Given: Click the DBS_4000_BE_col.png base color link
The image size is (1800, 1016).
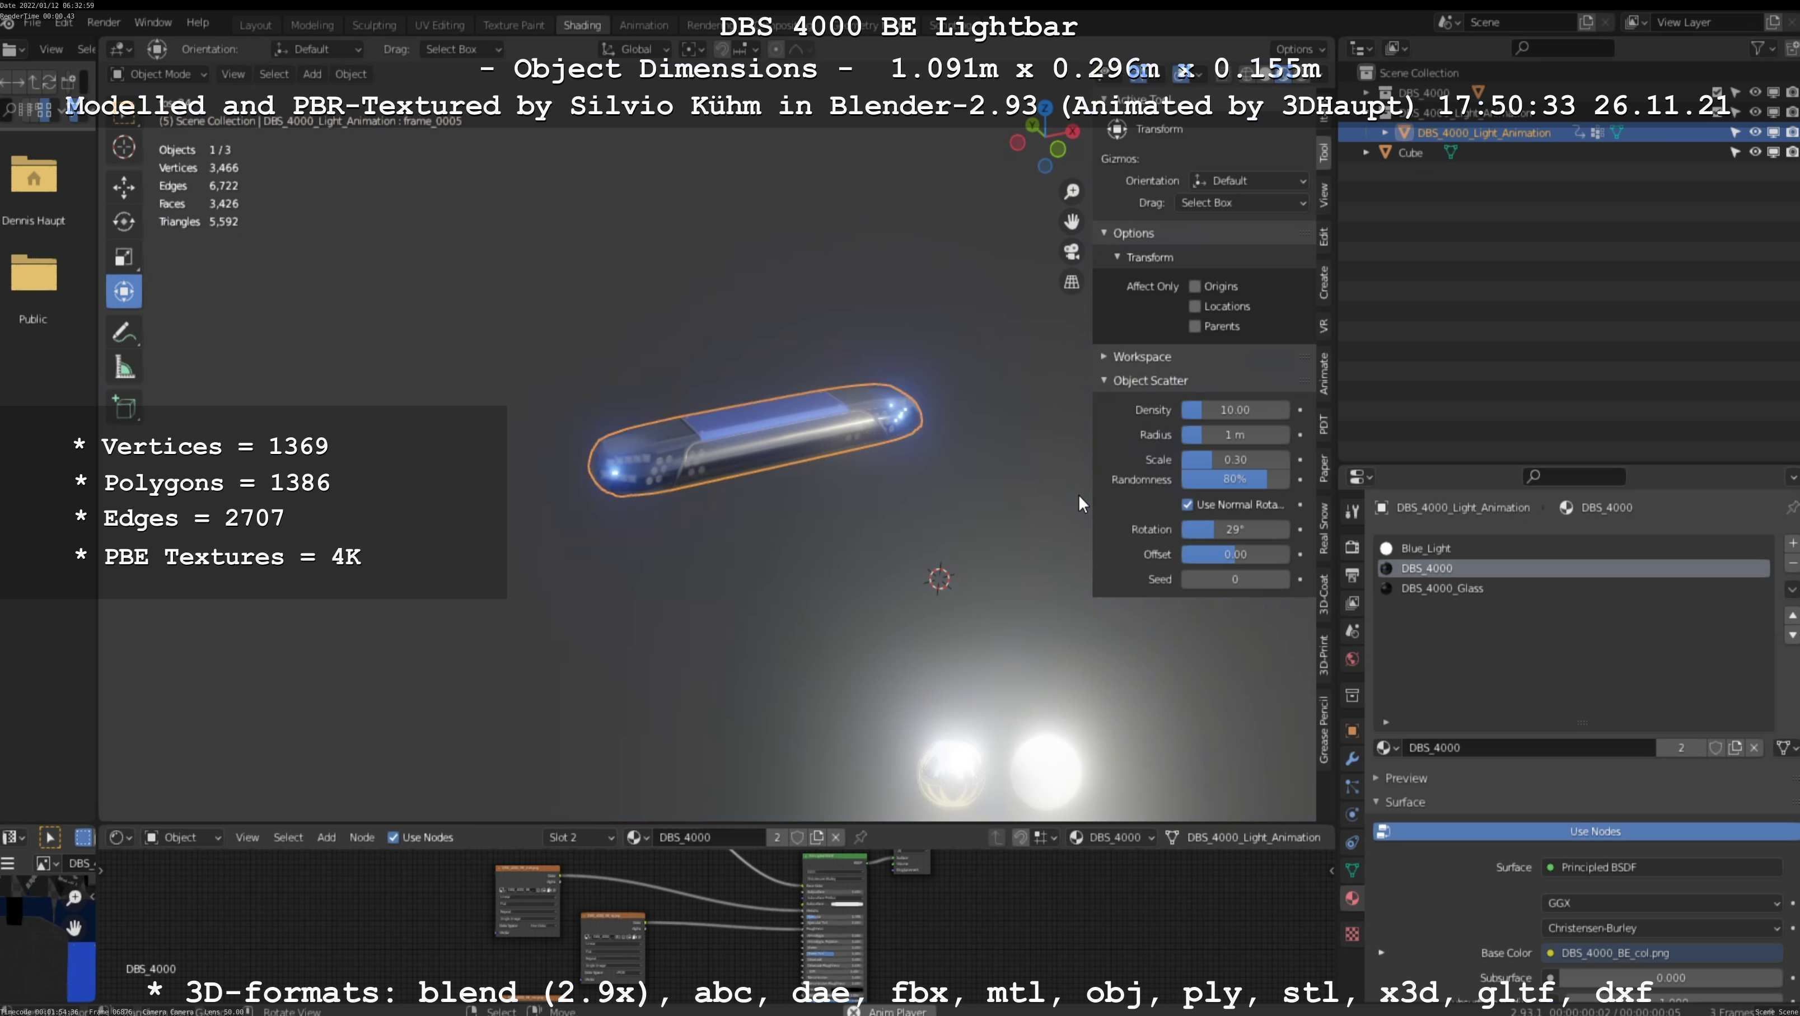Looking at the screenshot, I should coord(1662,953).
